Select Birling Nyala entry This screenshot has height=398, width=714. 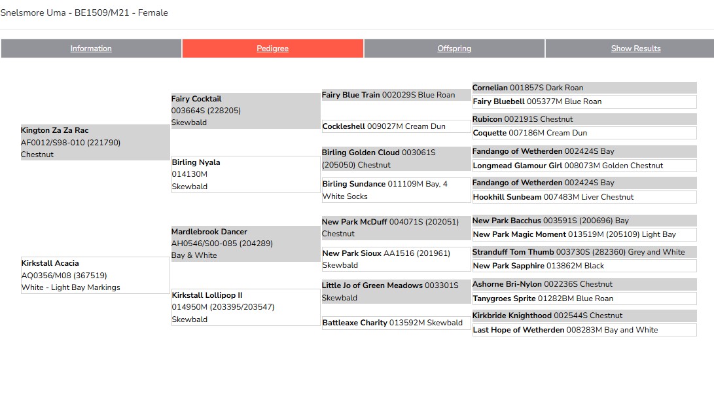click(196, 162)
